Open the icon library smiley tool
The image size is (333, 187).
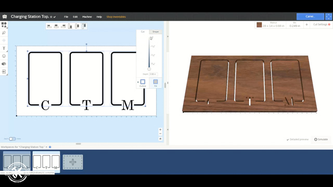[x=4, y=56]
